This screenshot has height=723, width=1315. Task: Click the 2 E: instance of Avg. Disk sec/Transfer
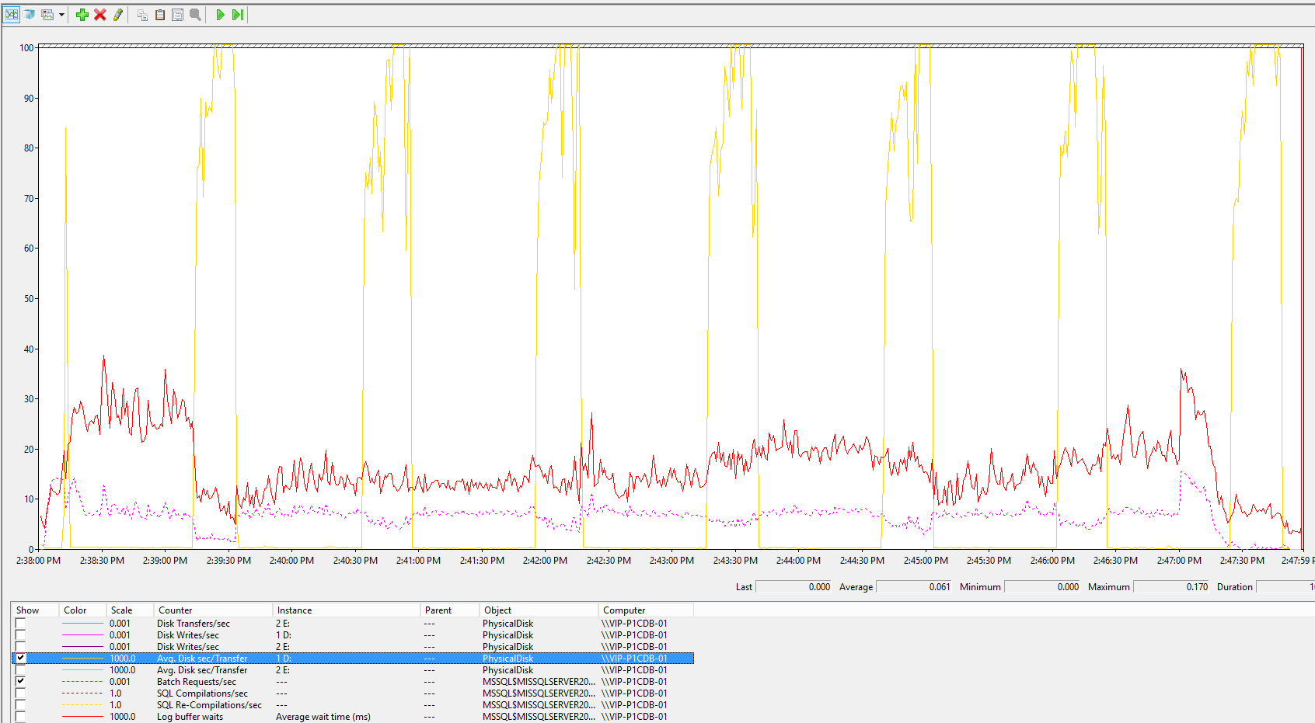283,670
